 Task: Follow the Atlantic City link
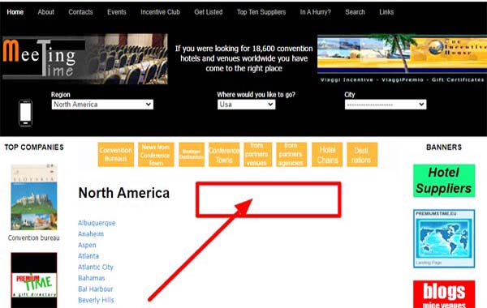click(96, 267)
